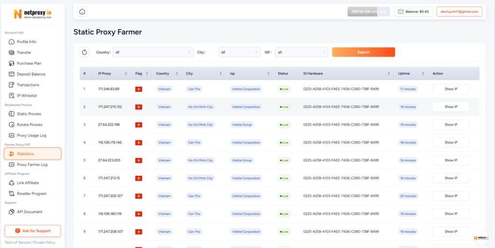Click the 17 minutes uptime tag
The height and width of the screenshot is (248, 495).
408,89
